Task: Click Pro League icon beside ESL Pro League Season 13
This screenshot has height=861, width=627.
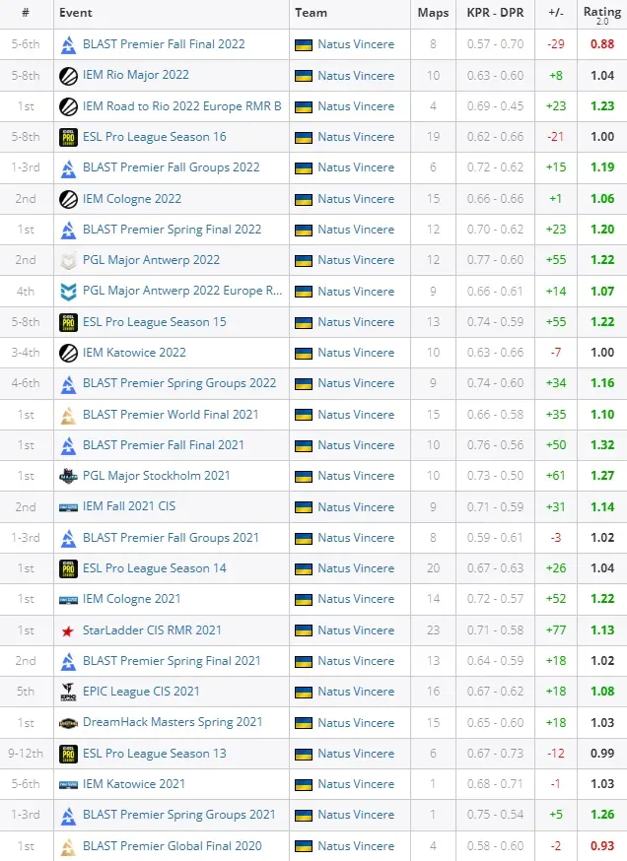Action: [68, 754]
